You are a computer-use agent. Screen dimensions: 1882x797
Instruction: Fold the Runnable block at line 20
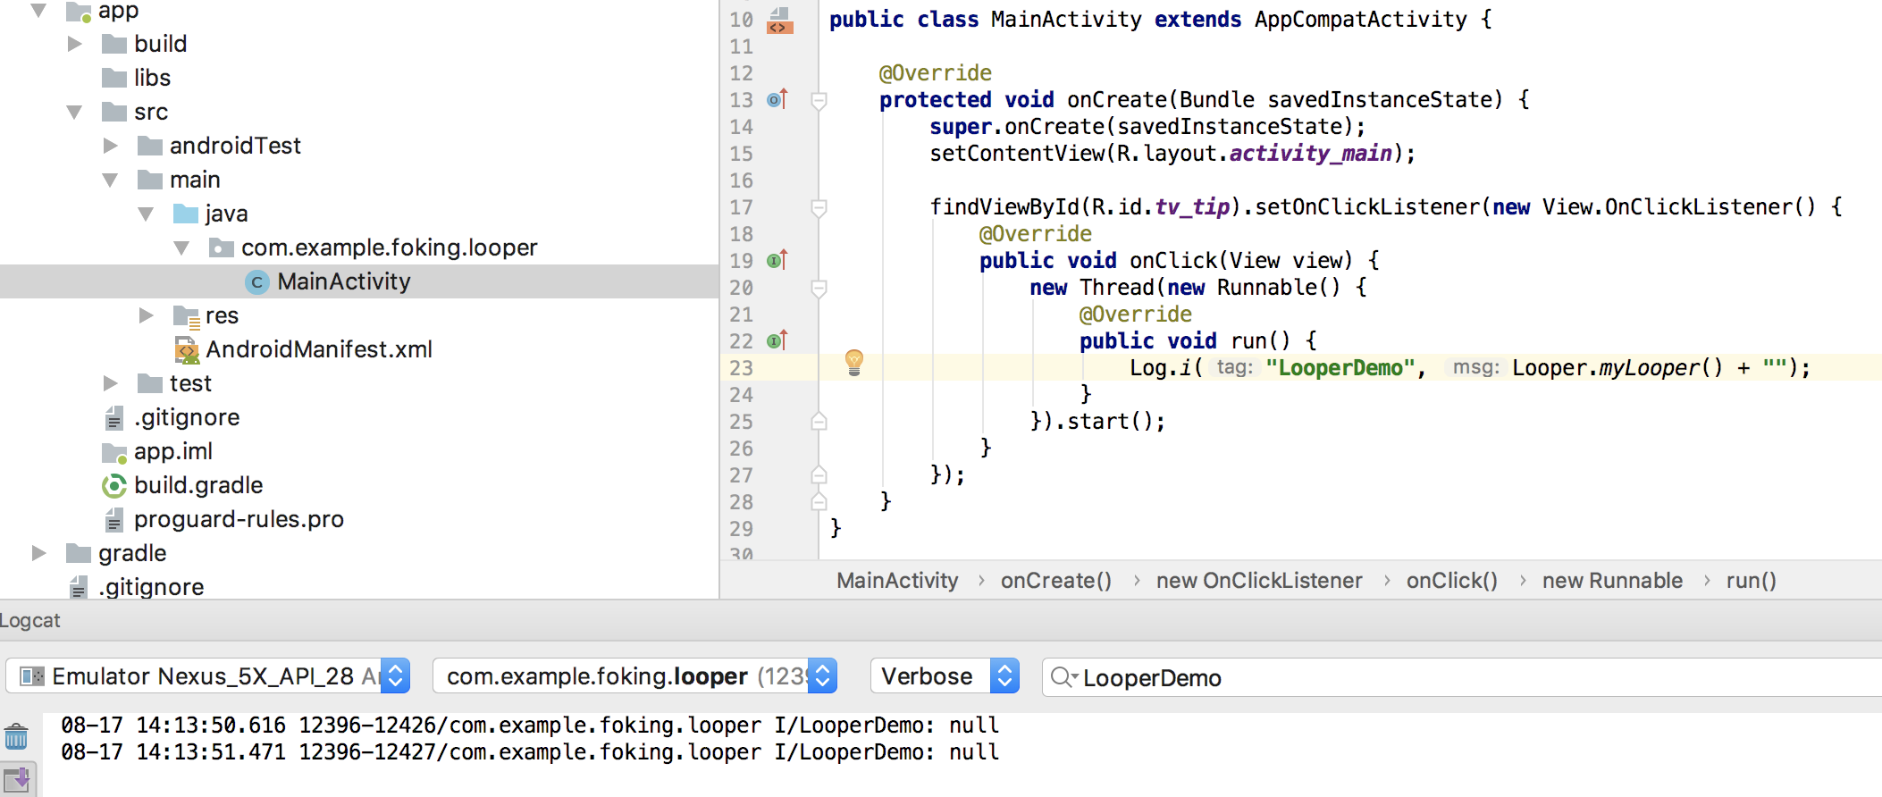(819, 288)
